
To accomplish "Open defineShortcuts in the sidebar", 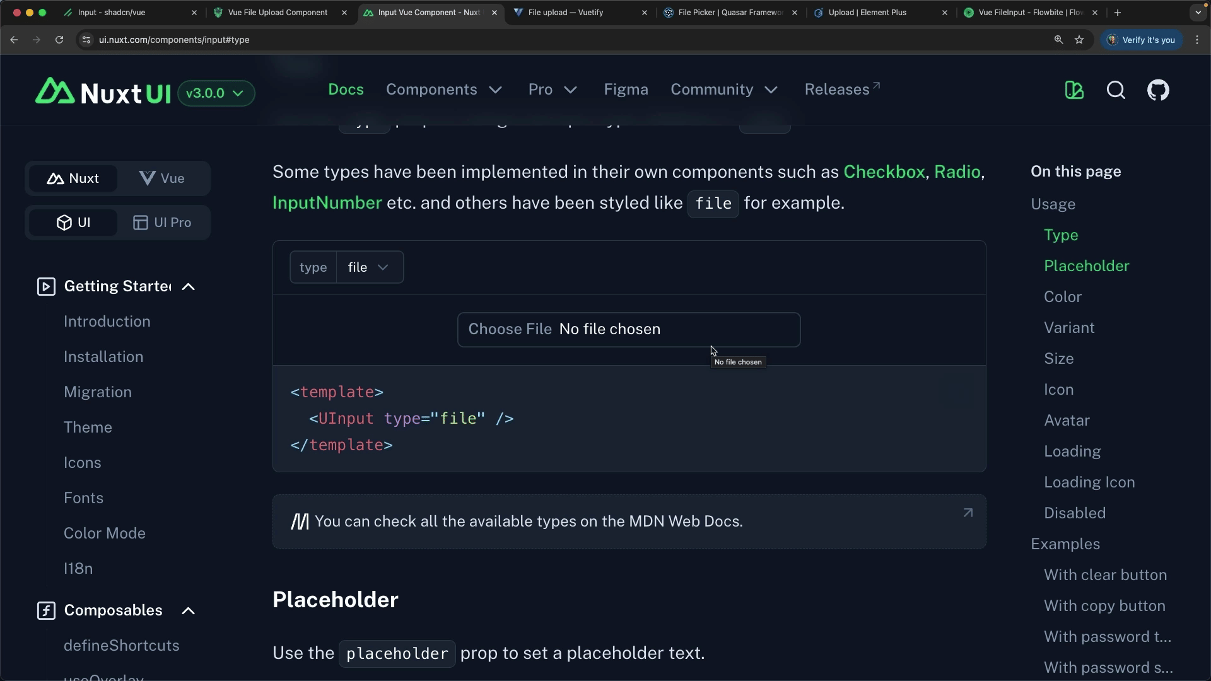I will point(122,646).
